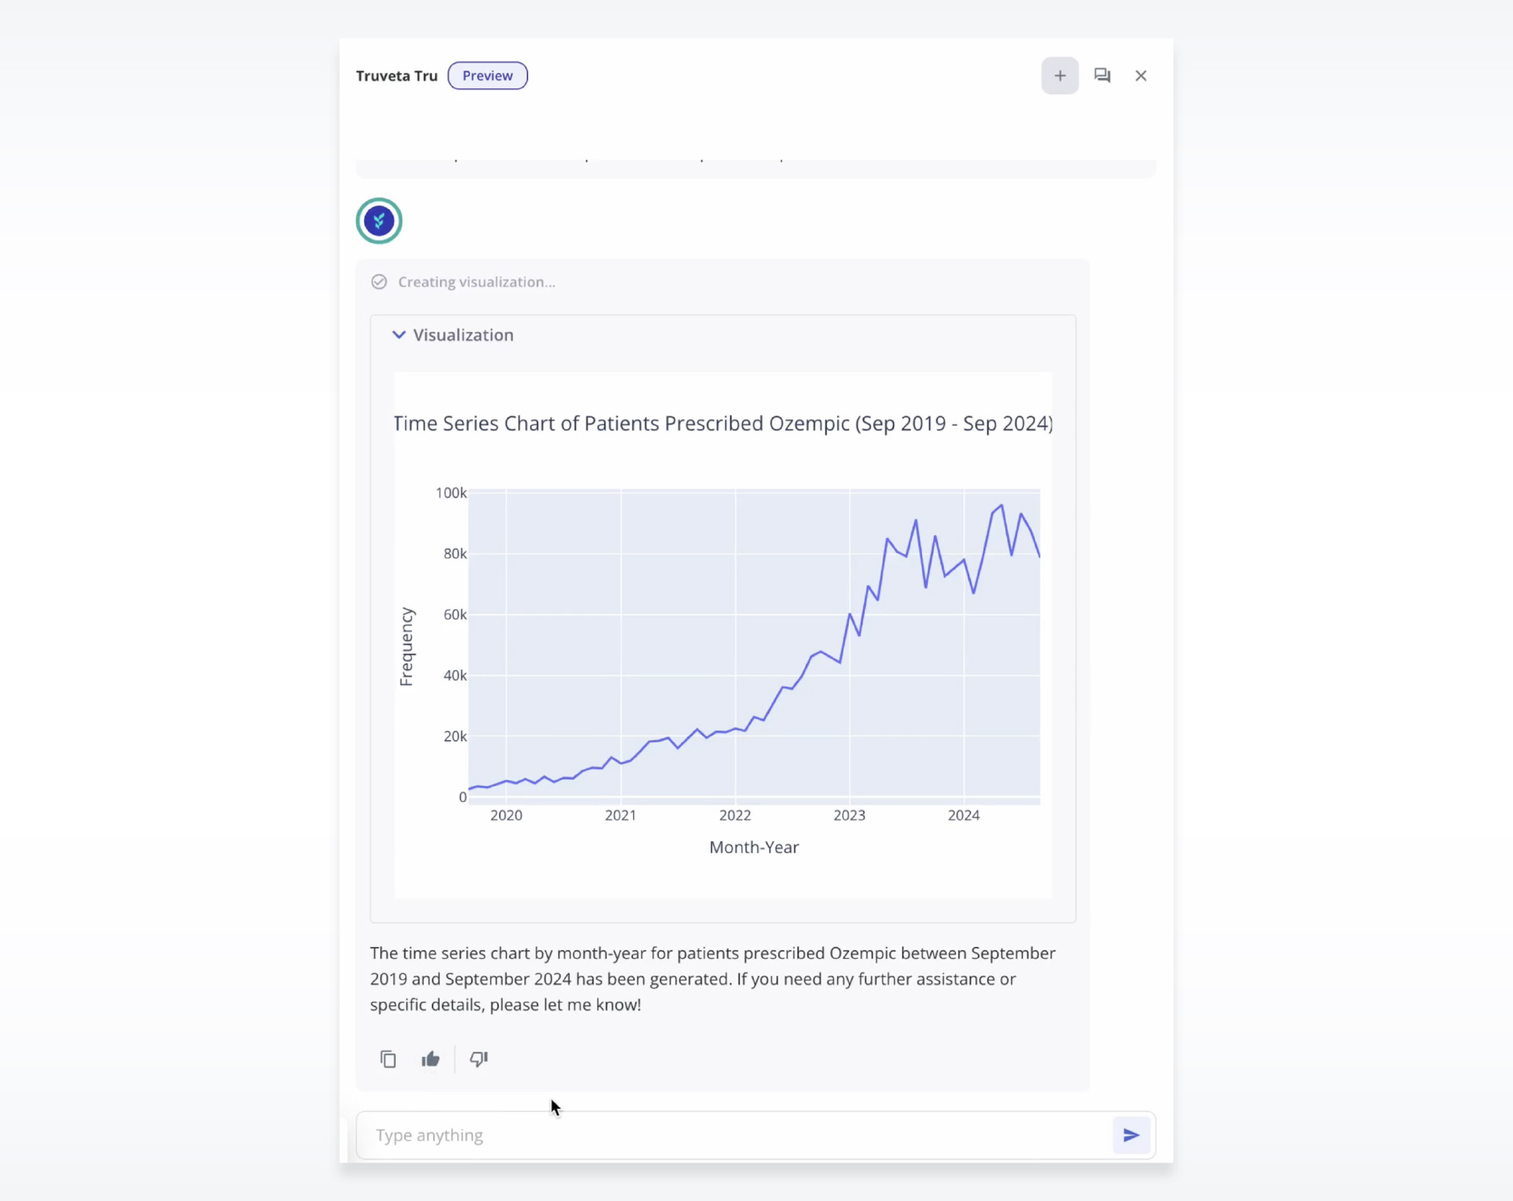Click the Truveta assistant avatar icon
Screen dimensions: 1513x1201
[x=379, y=221]
